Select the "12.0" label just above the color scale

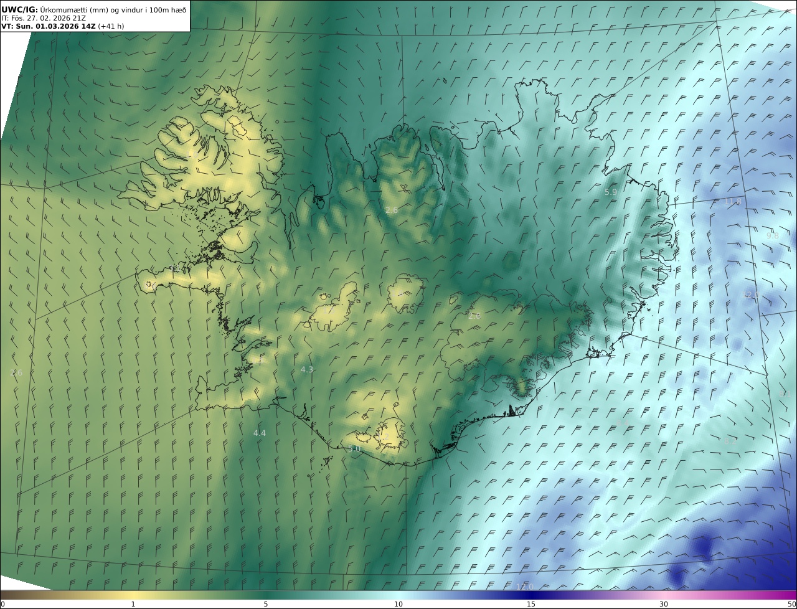[x=525, y=587]
